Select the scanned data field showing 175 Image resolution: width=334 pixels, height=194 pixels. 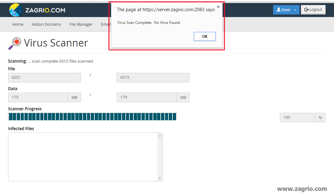[38, 97]
